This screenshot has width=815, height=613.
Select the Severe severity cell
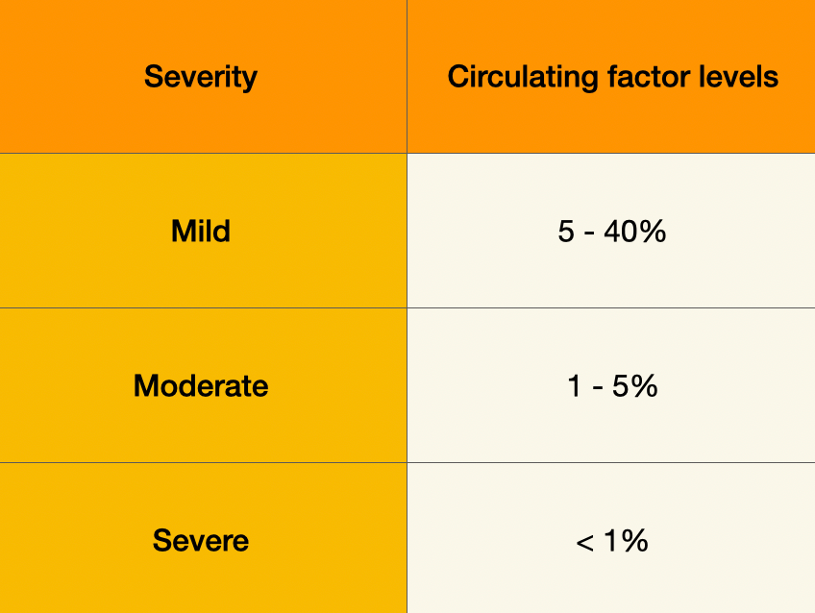point(201,540)
